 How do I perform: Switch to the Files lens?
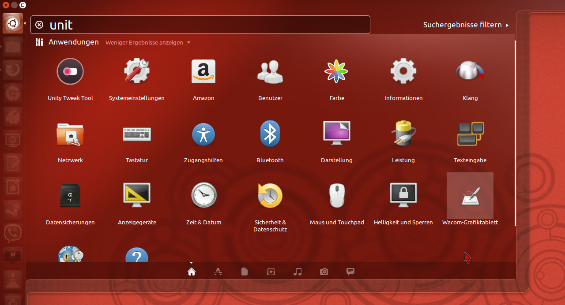[245, 272]
